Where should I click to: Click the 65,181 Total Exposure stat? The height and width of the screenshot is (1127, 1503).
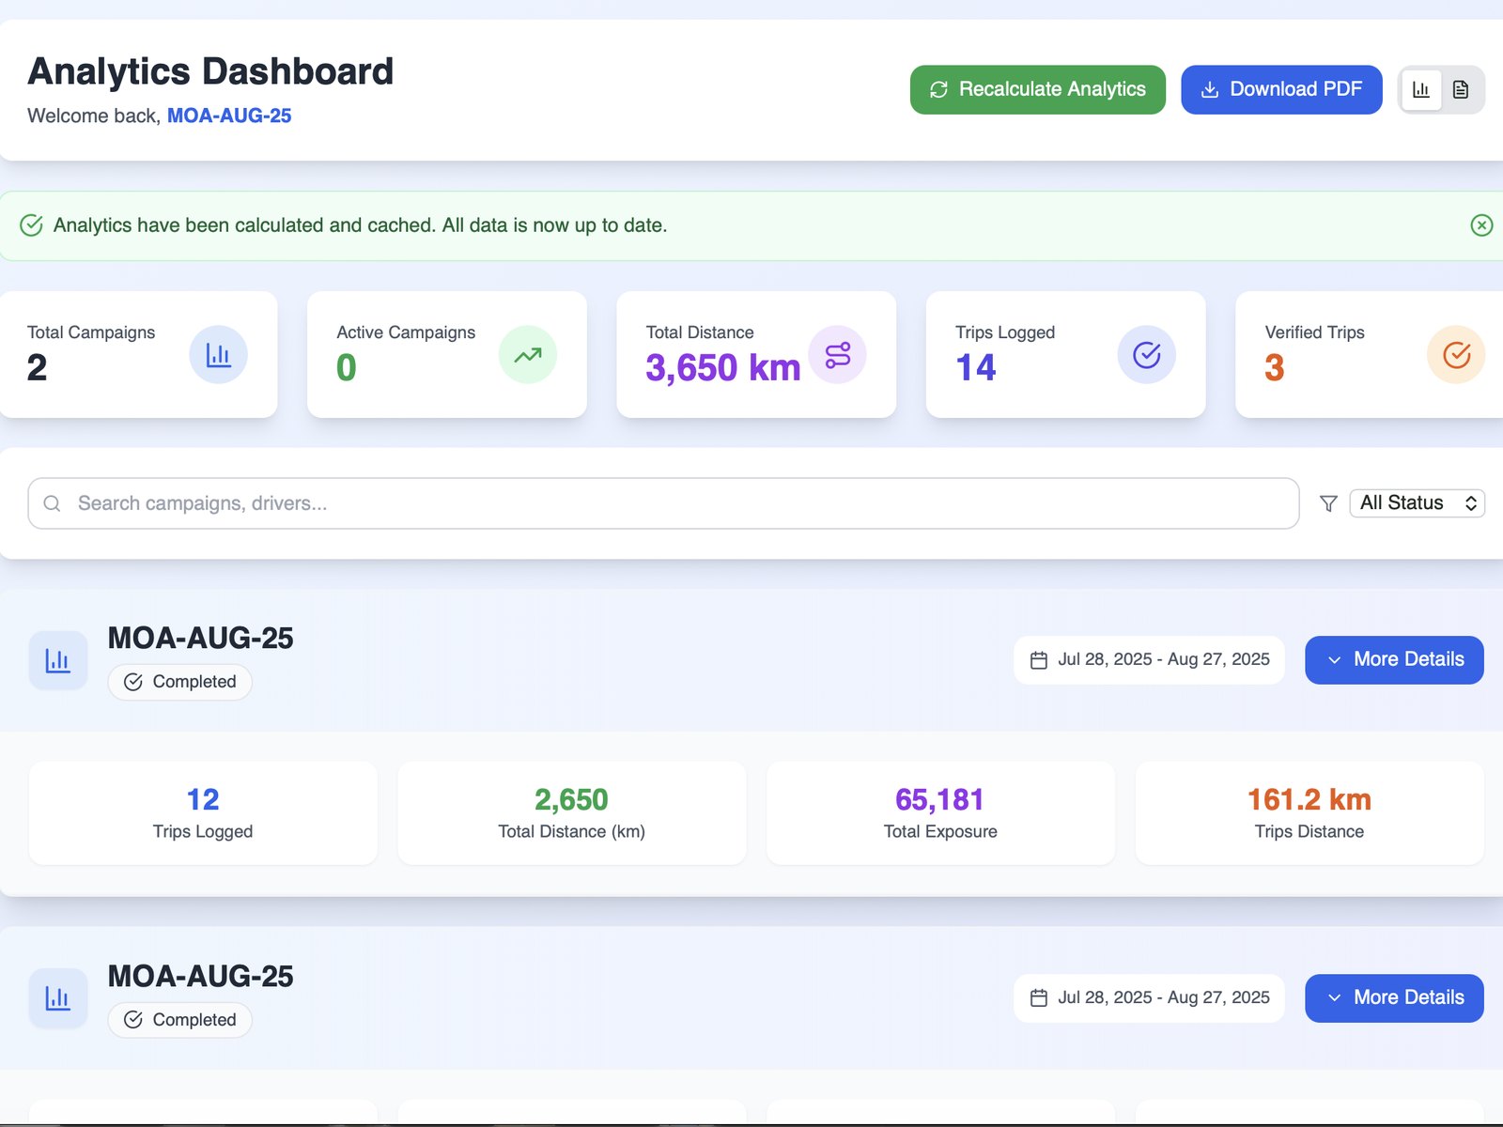[x=940, y=813]
